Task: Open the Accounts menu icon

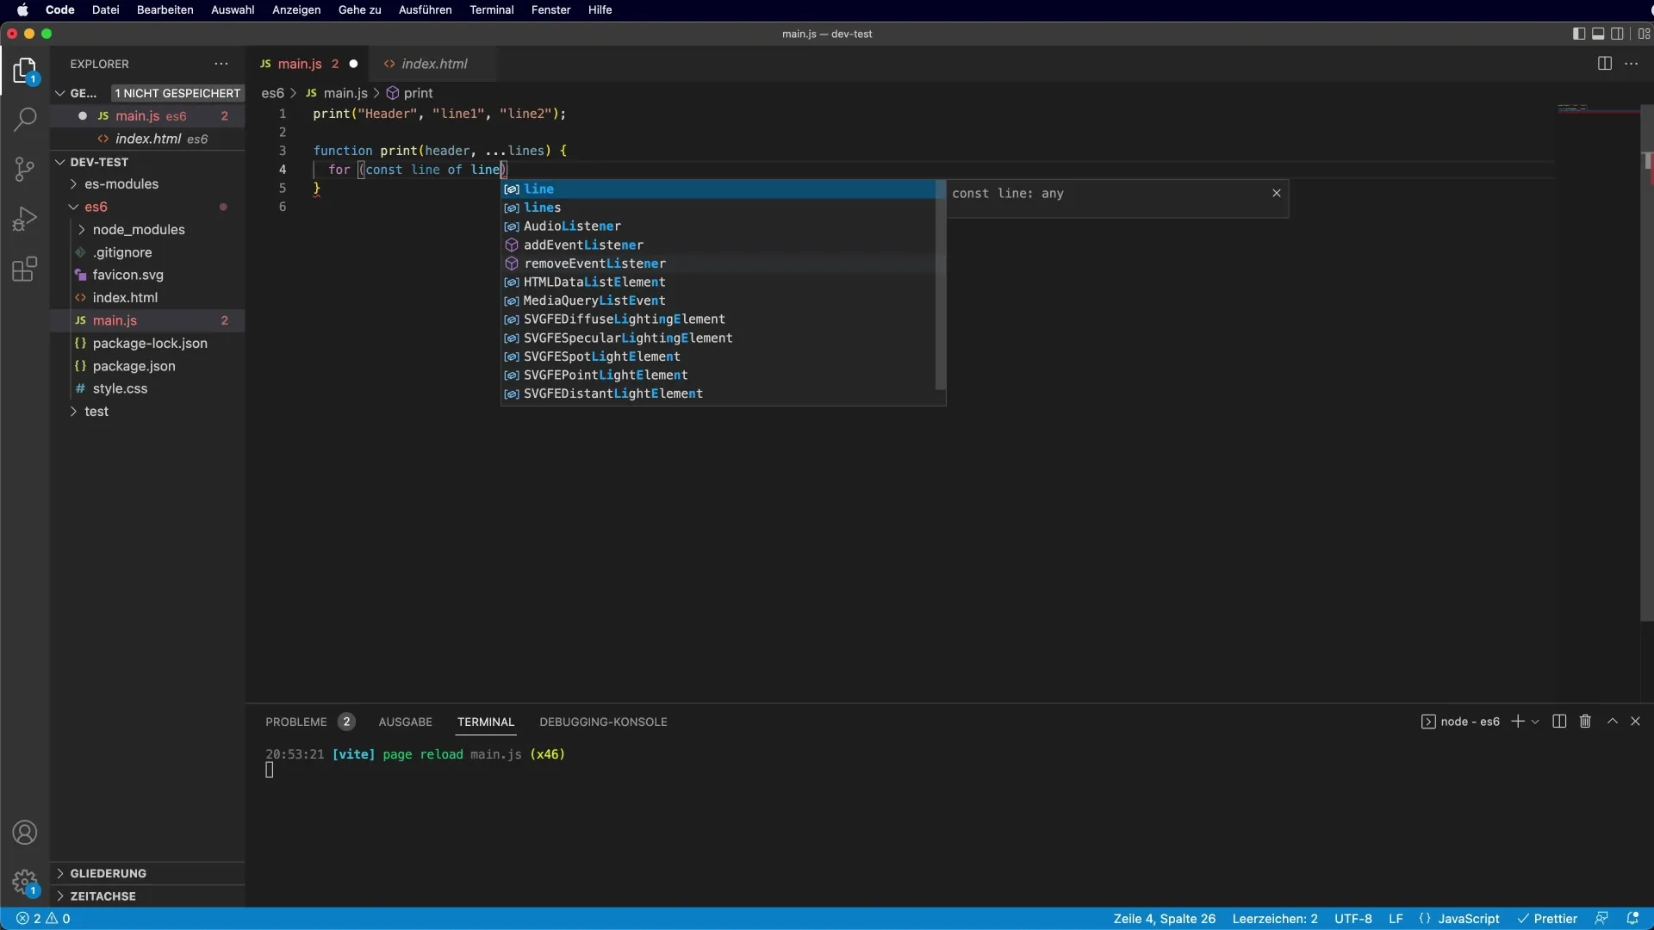Action: pyautogui.click(x=25, y=833)
